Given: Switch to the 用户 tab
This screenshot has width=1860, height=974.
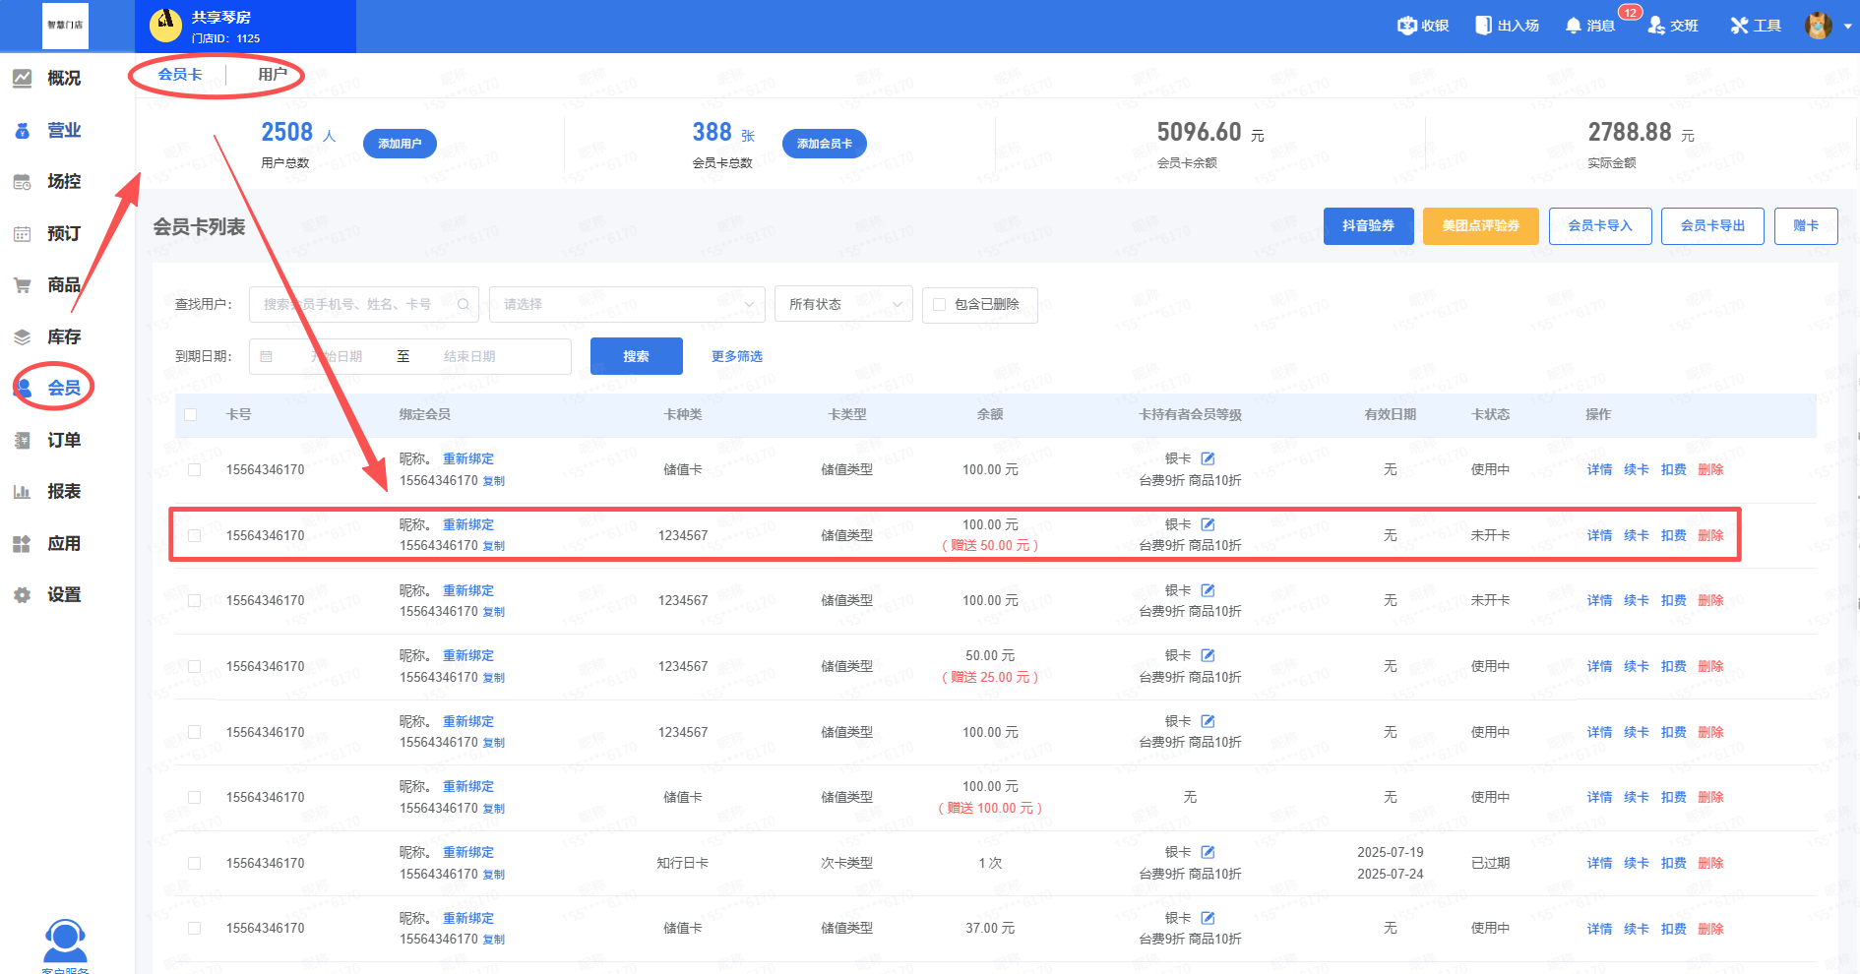Looking at the screenshot, I should [273, 75].
